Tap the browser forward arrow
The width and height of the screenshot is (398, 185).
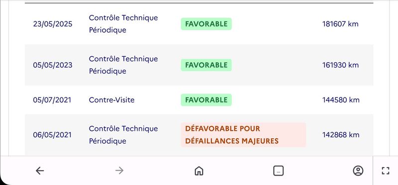(119, 171)
